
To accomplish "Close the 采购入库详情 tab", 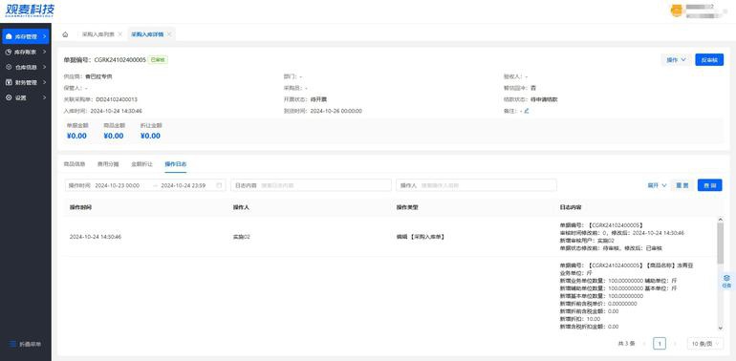I will (169, 34).
